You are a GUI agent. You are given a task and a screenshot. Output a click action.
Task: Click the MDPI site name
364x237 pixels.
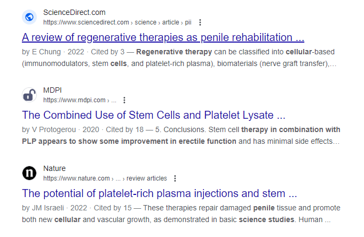(52, 90)
